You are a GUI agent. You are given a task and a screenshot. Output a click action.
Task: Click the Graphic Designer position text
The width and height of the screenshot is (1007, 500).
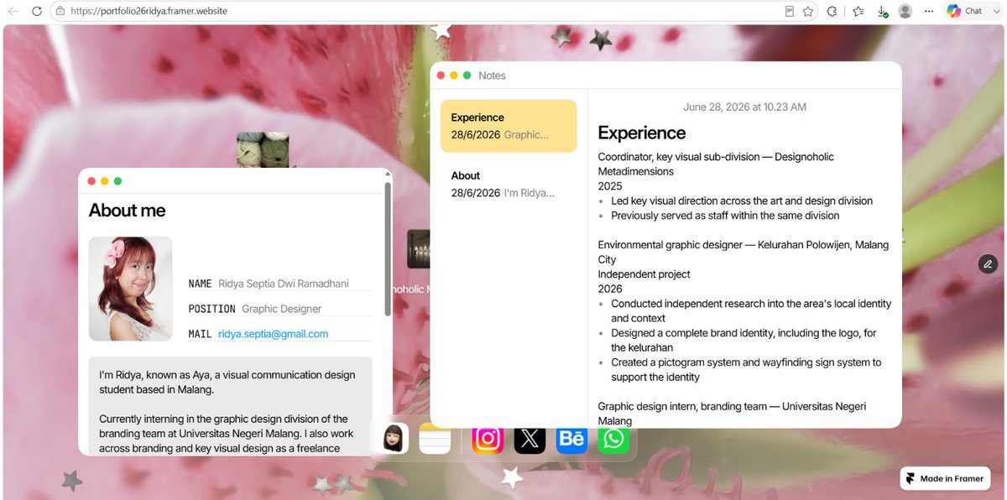tap(282, 309)
